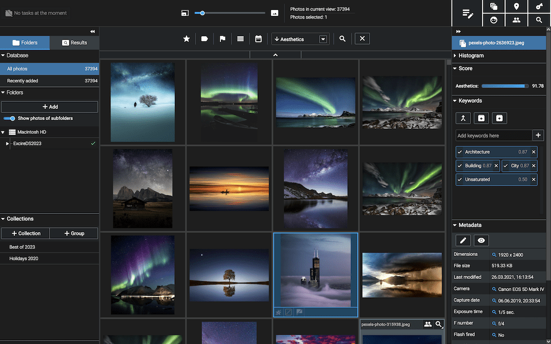Uncheck the Architecture keyword checkmark

[460, 152]
